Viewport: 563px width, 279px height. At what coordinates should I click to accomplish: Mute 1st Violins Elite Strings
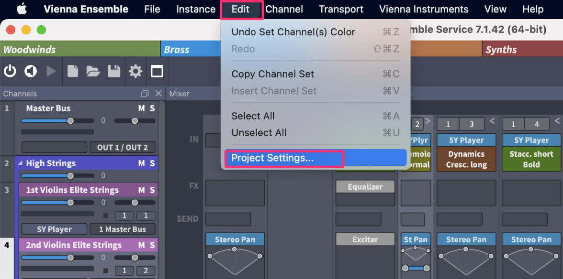tap(142, 190)
